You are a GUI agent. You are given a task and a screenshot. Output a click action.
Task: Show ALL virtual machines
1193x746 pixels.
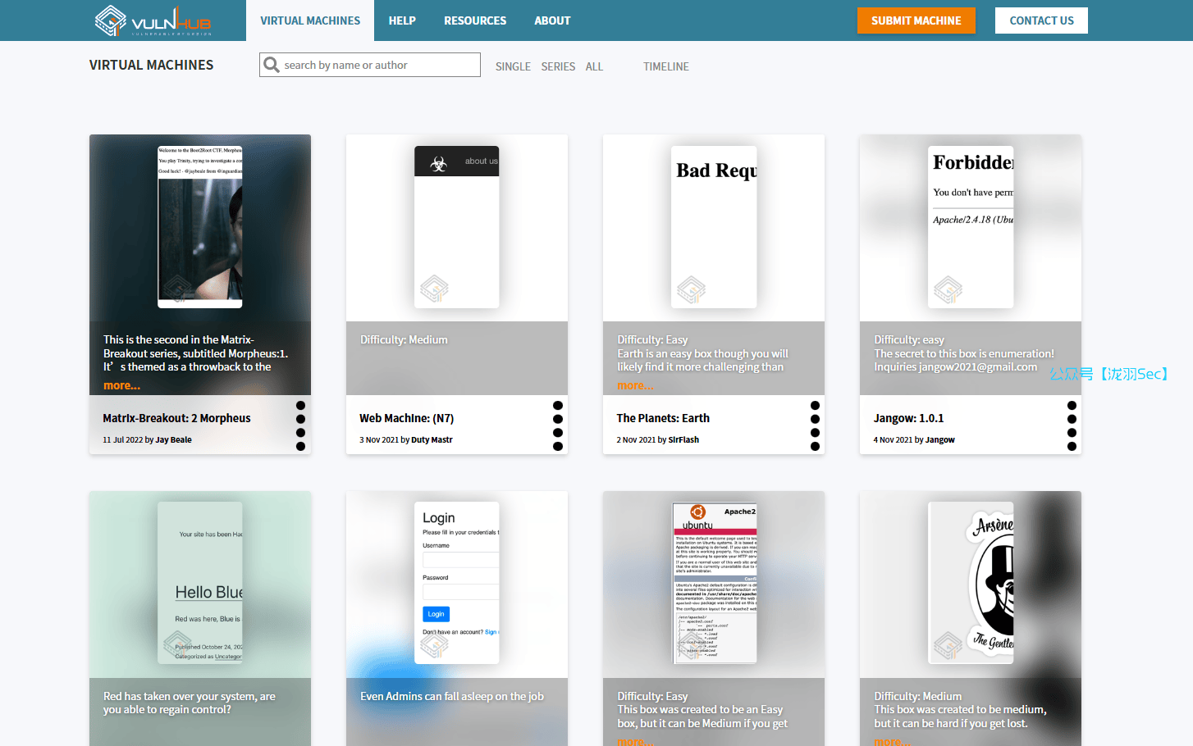pos(594,66)
